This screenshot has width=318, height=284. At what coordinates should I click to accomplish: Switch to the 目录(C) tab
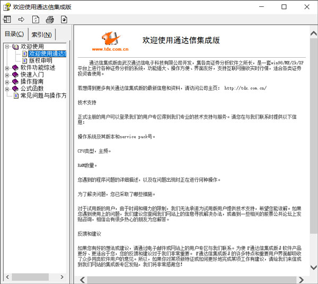point(14,34)
